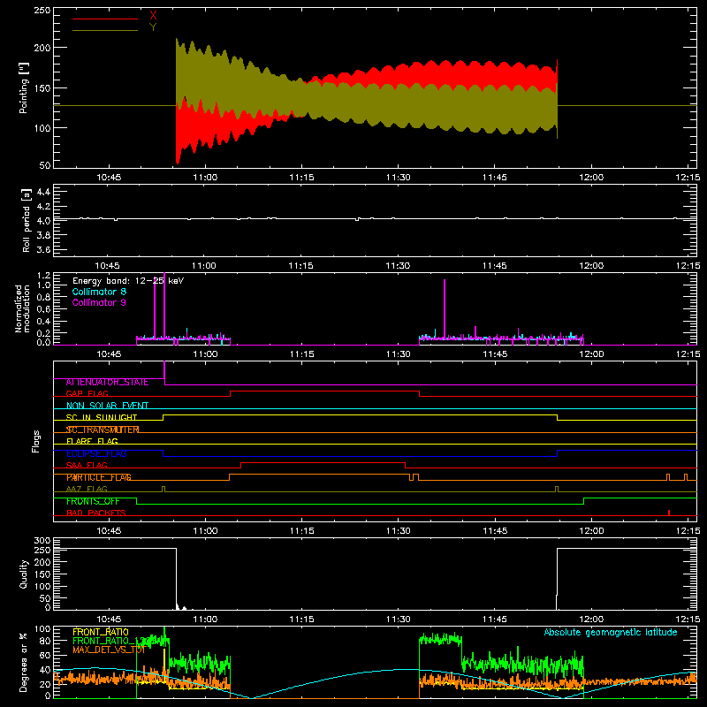Click the ATTENUATOR_STATE flag label
This screenshot has width=707, height=707.
click(107, 382)
